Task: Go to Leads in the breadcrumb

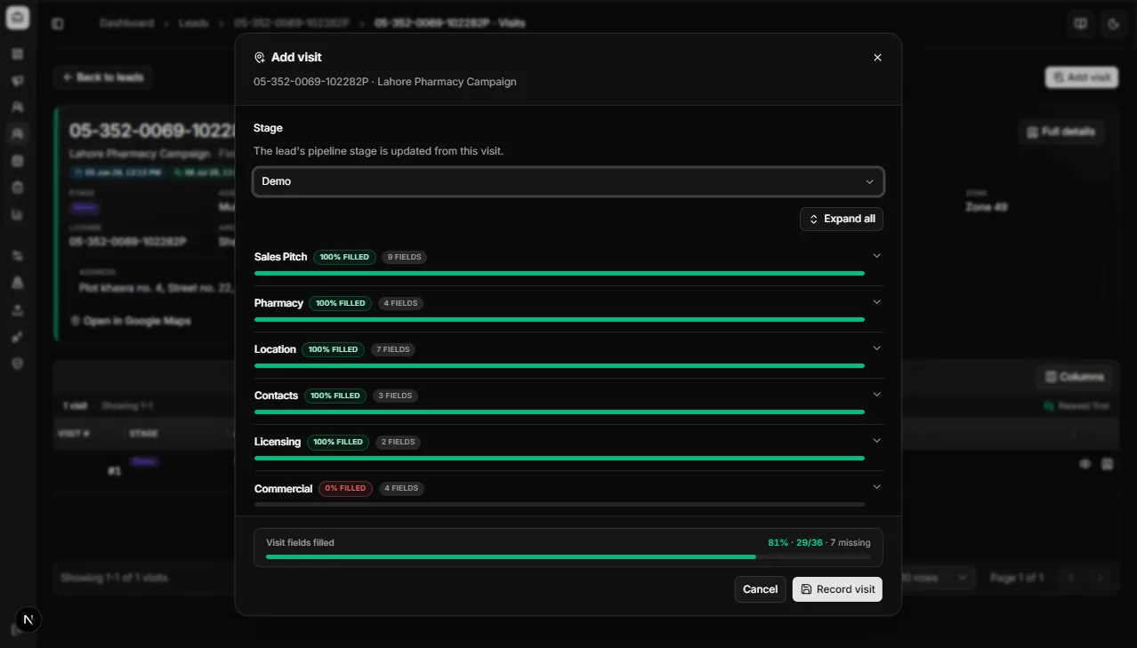Action: [193, 23]
